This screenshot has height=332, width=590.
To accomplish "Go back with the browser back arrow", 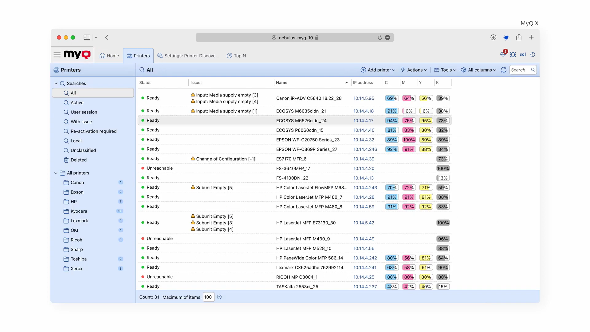I will point(107,37).
